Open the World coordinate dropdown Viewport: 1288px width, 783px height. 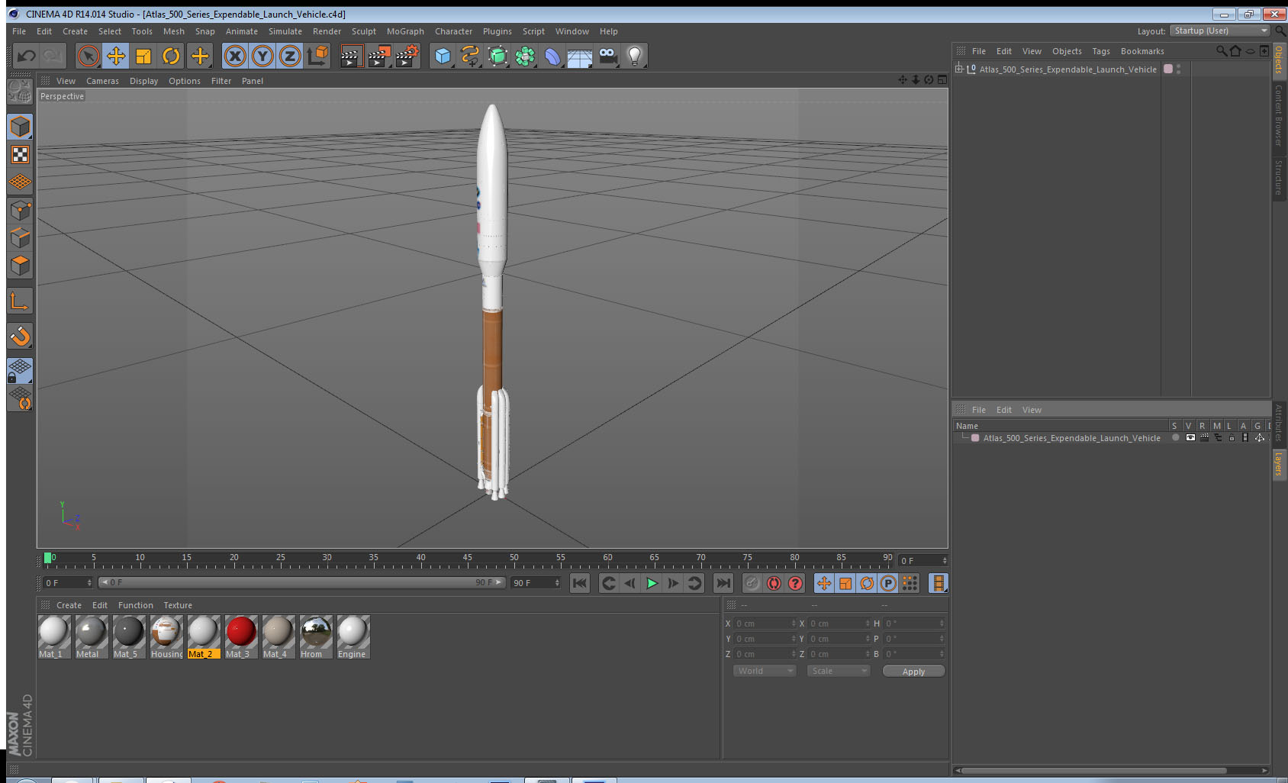pyautogui.click(x=765, y=671)
